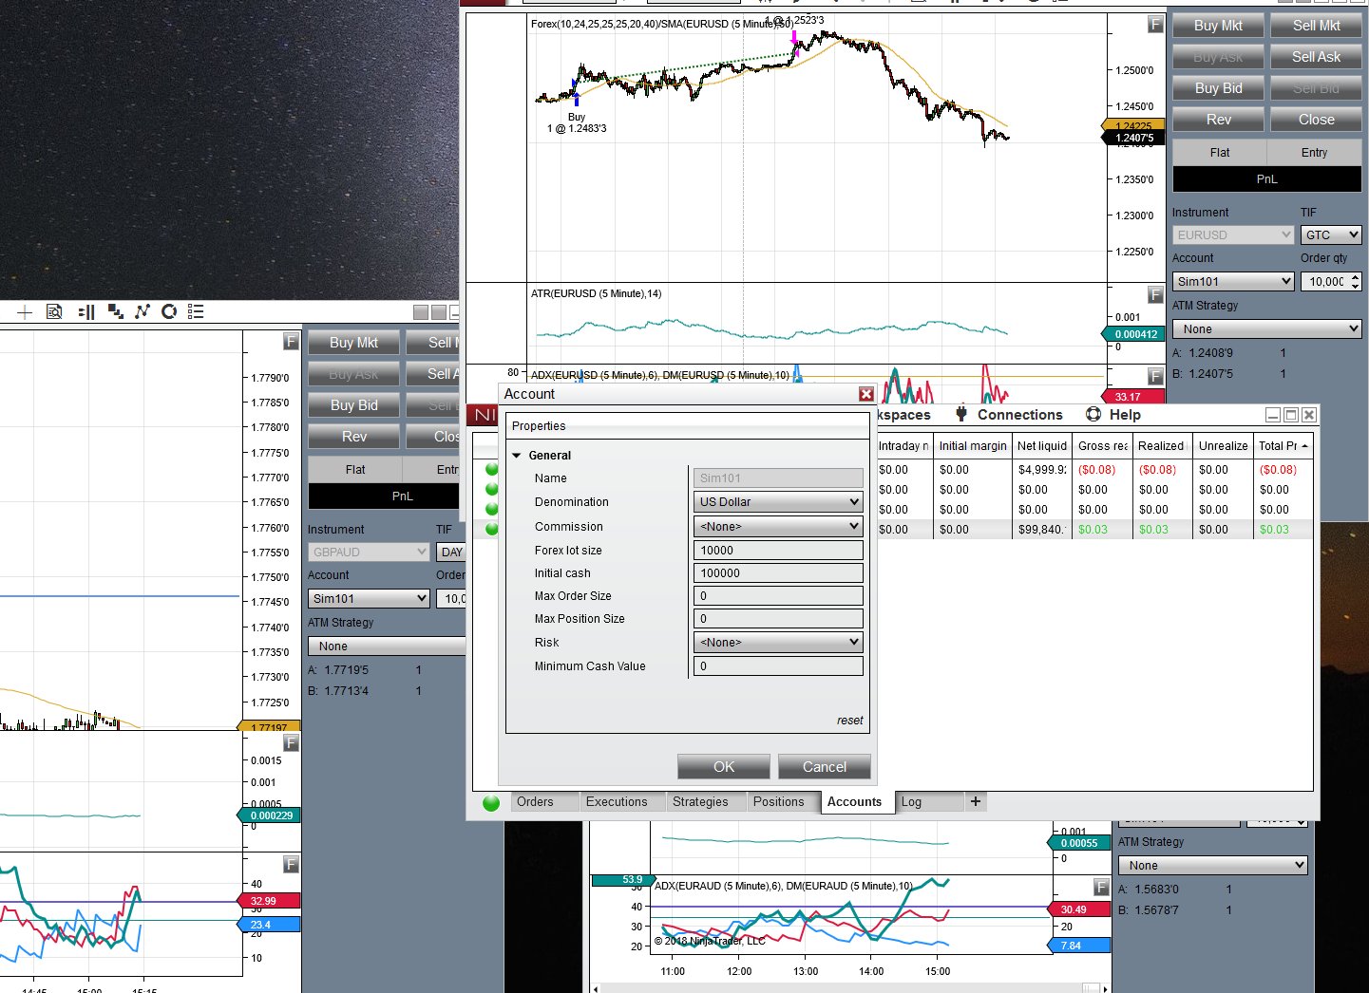The image size is (1369, 993).
Task: Sort by the Total Pr column arrow
Action: pos(1305,446)
